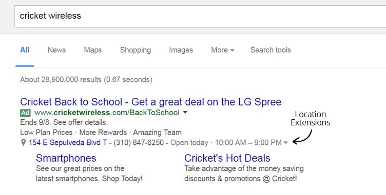Click the cricket wireless search field
The width and height of the screenshot is (386, 195).
pos(200,16)
